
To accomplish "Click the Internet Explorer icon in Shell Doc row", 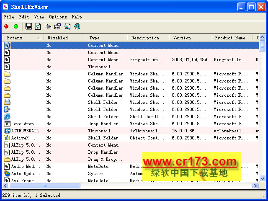I will tap(7, 116).
